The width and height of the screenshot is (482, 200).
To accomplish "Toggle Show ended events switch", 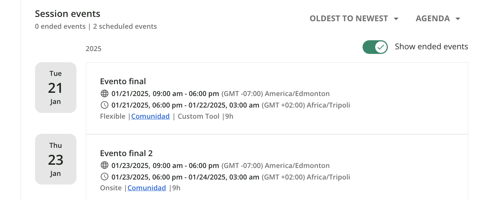I will (x=375, y=47).
